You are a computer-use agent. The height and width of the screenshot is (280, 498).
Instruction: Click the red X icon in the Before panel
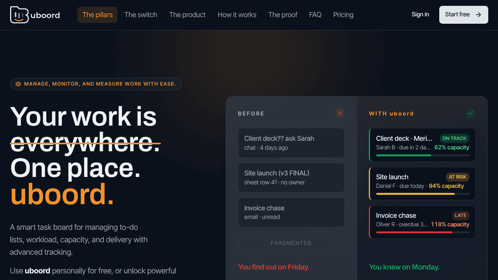coord(340,113)
